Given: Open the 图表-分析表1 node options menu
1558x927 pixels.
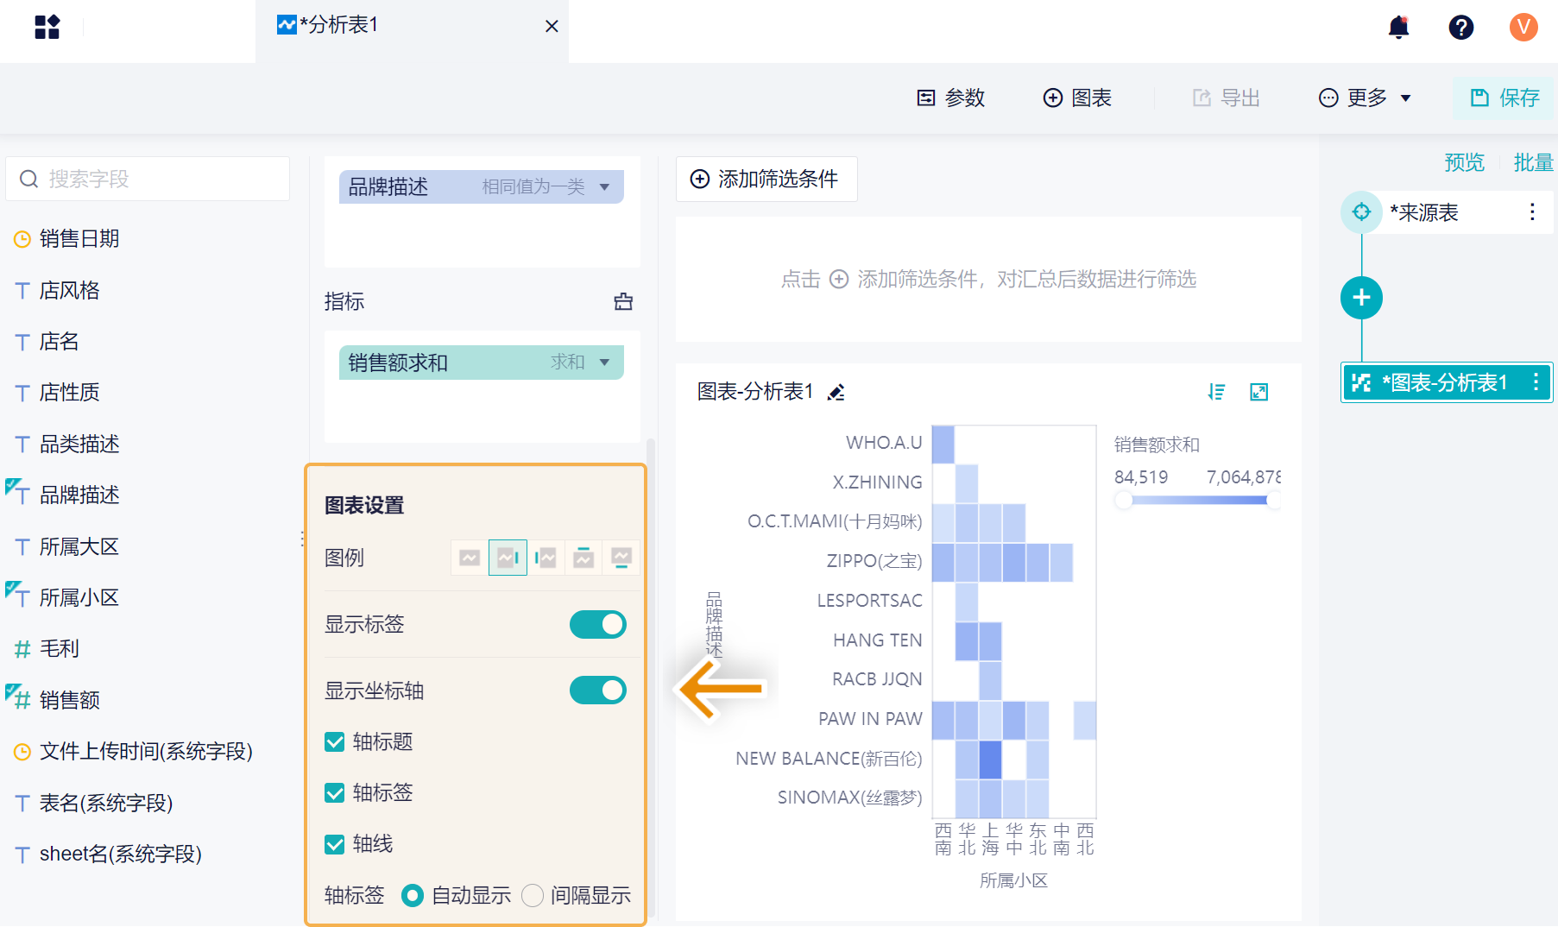Looking at the screenshot, I should [x=1536, y=382].
